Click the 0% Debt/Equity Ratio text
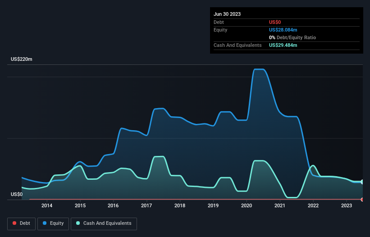 (292, 37)
